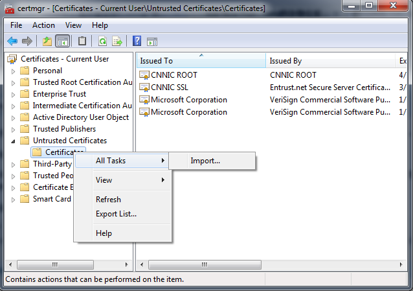
Task: Click the Forward arrow toolbar icon
Action: [27, 41]
